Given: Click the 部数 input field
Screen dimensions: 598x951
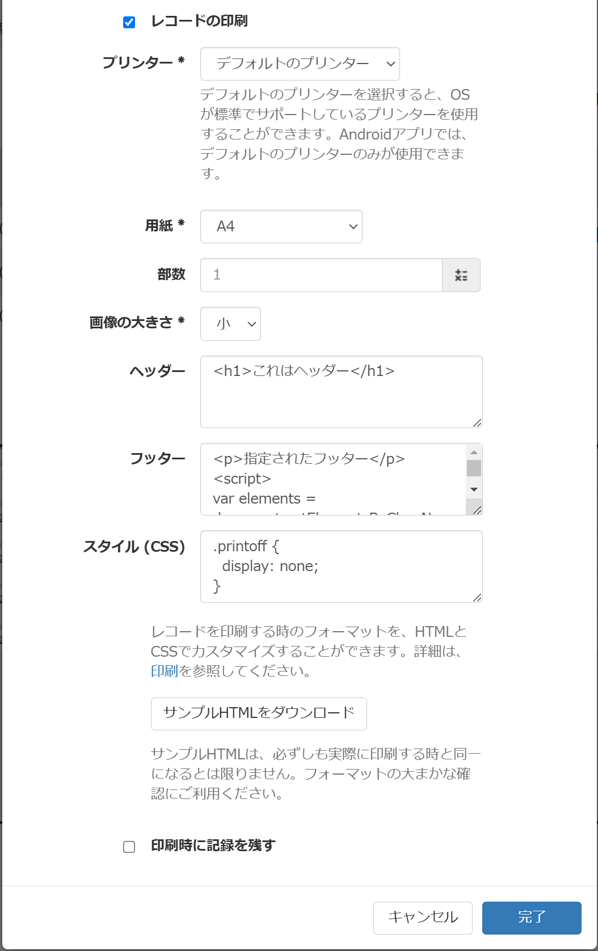Looking at the screenshot, I should (x=321, y=275).
